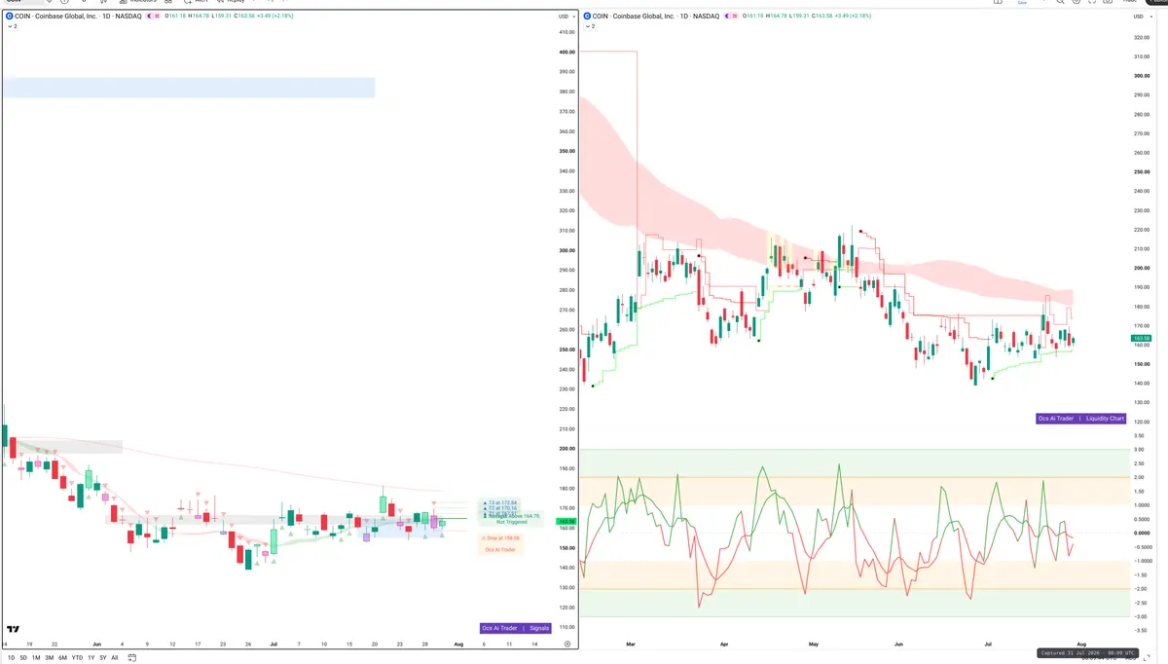This screenshot has width=1168, height=664.
Task: Click the 200.00 price label on right chart axis
Action: [1141, 269]
